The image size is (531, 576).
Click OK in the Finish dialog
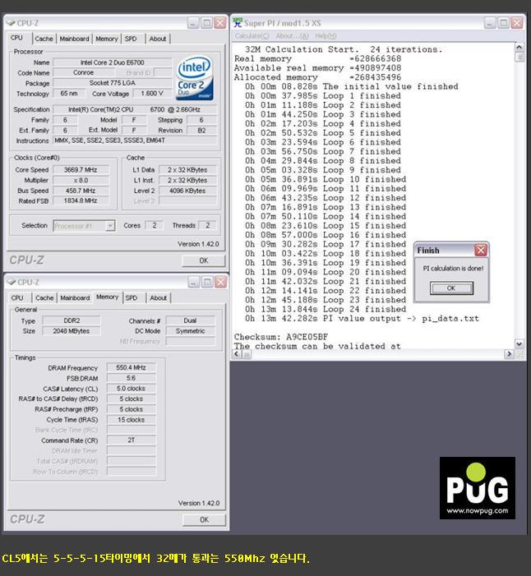[451, 288]
